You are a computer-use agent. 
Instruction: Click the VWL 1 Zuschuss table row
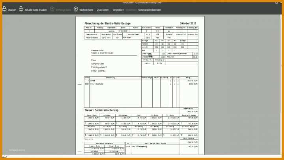(141, 84)
